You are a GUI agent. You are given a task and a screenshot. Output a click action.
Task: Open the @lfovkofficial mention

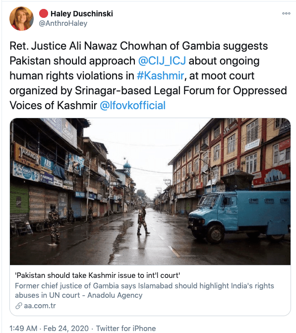(x=132, y=105)
